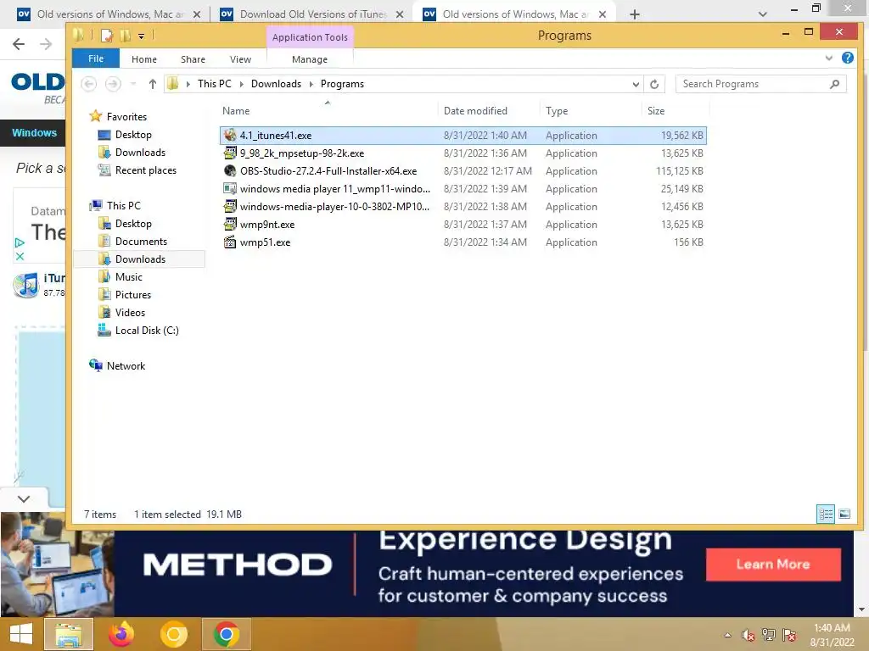Expand the address bar history dropdown

(x=636, y=84)
